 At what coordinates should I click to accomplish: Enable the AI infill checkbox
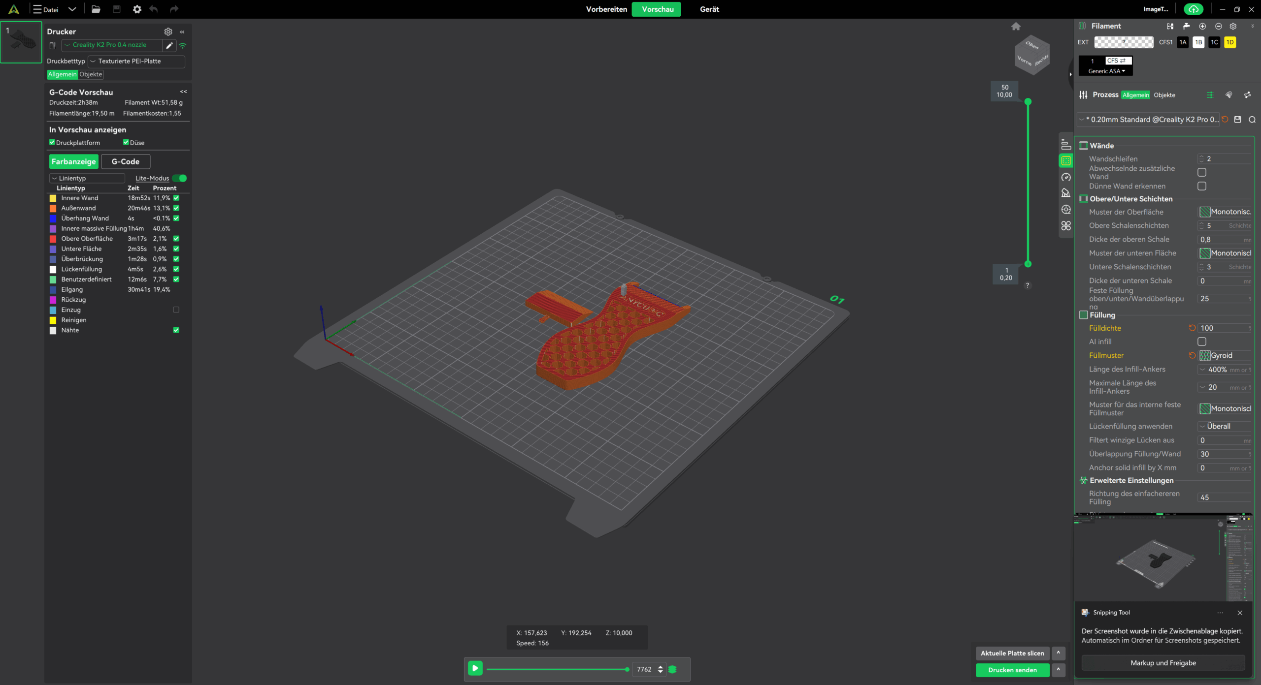pyautogui.click(x=1202, y=342)
